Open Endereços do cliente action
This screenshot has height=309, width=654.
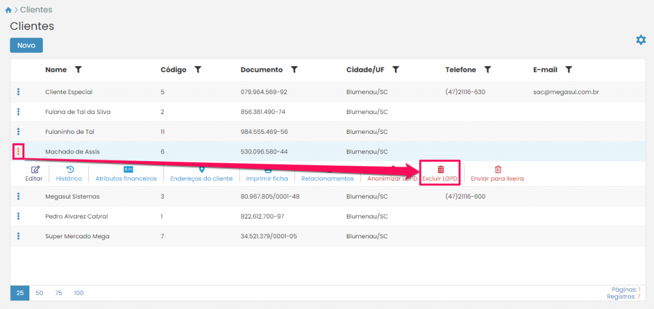coord(201,174)
